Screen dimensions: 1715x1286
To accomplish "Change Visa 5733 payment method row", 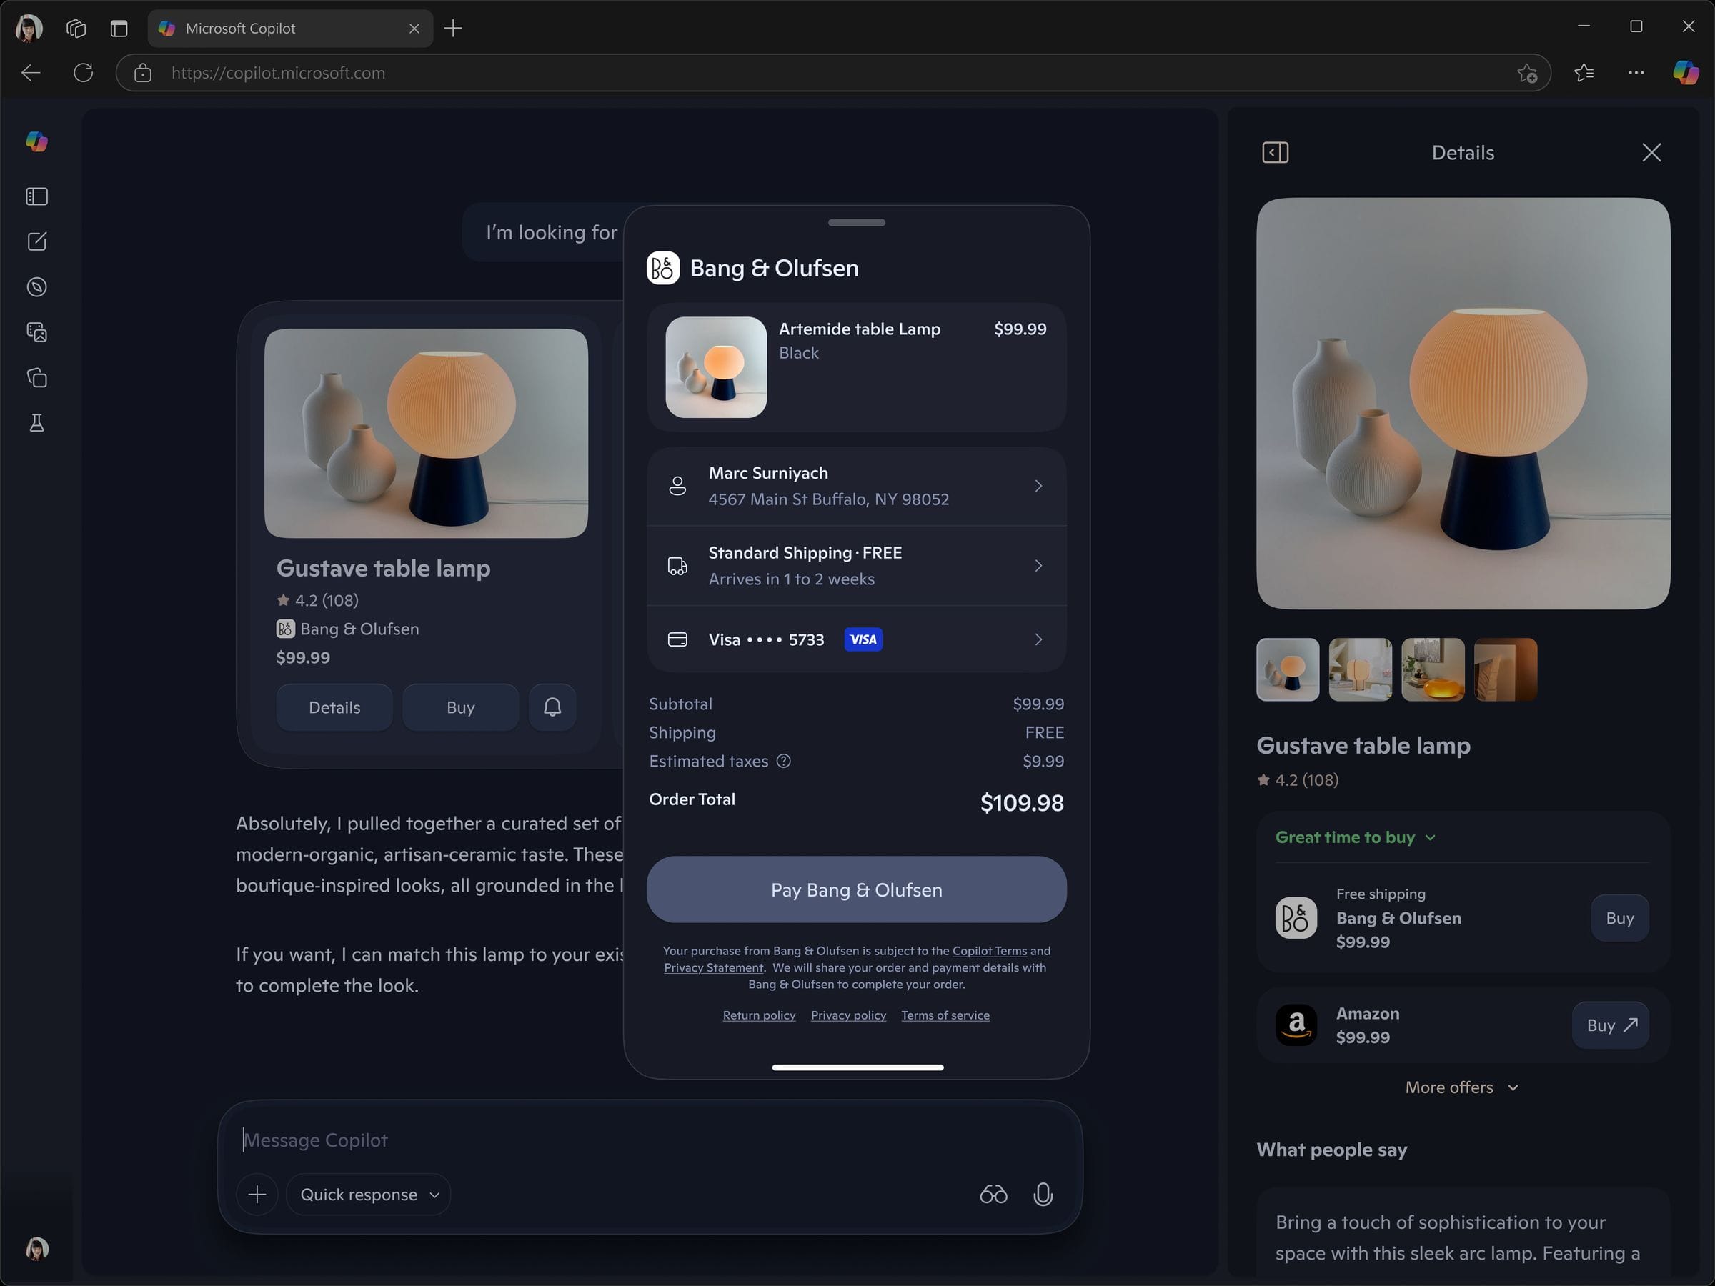I will [x=857, y=639].
